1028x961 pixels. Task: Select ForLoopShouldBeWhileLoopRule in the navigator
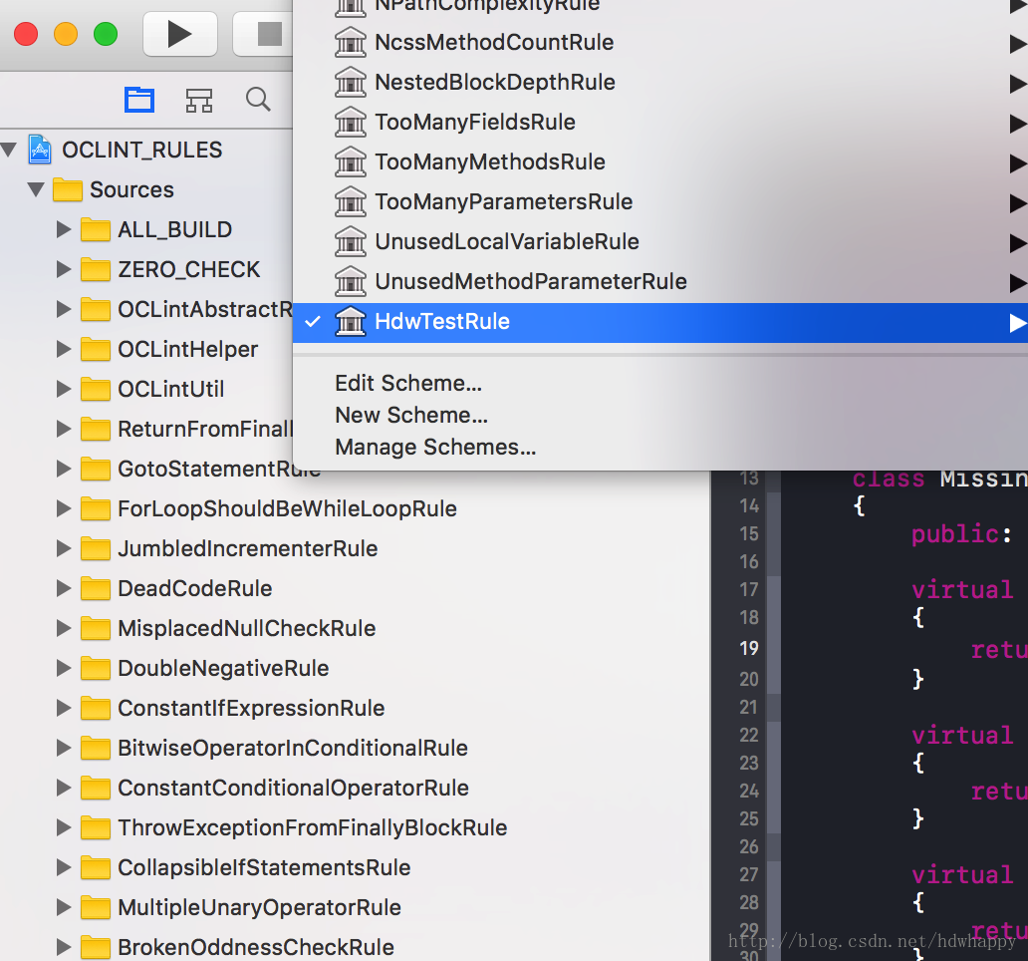click(287, 509)
